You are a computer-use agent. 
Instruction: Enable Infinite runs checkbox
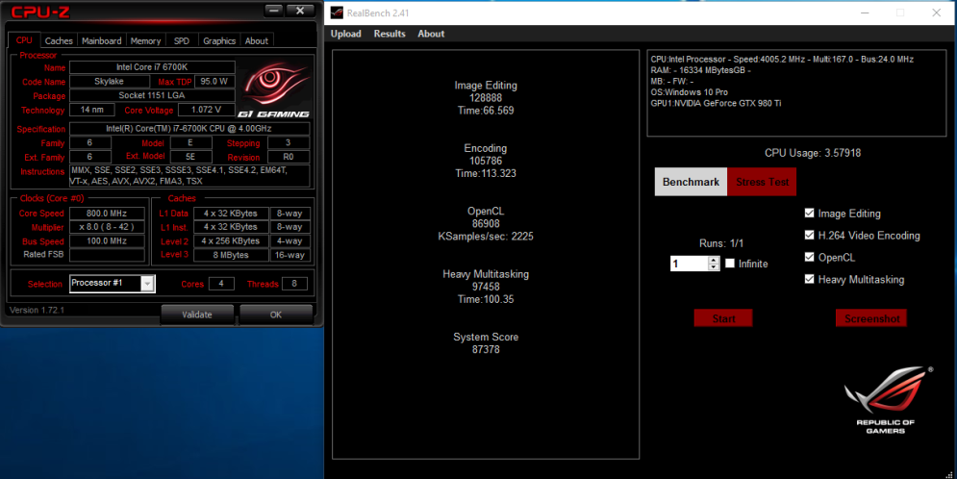tap(730, 264)
